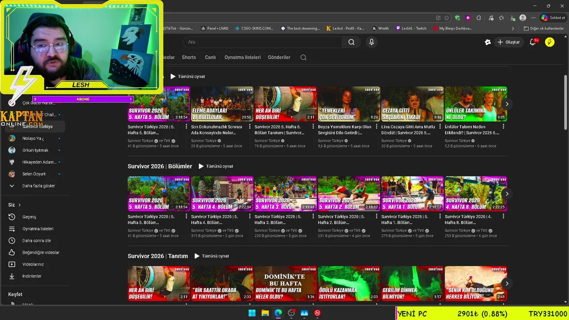Open the browser downloads icon
The image size is (569, 320).
click(x=512, y=18)
